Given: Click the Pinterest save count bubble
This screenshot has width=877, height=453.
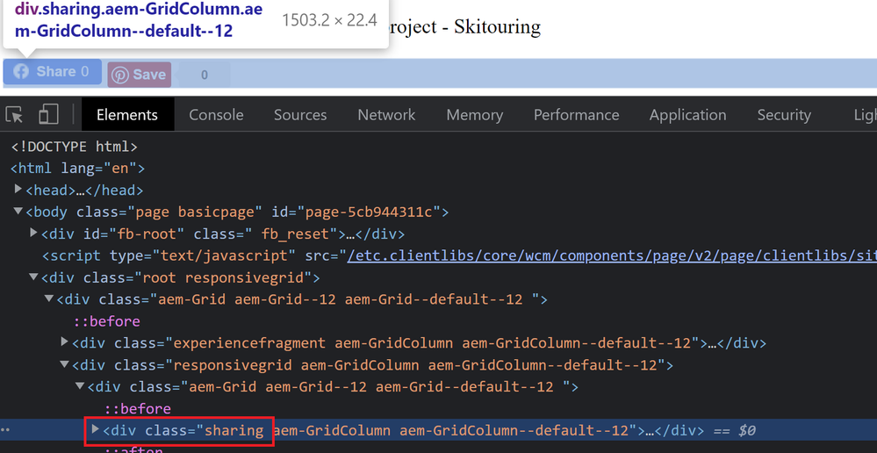Looking at the screenshot, I should coord(205,75).
